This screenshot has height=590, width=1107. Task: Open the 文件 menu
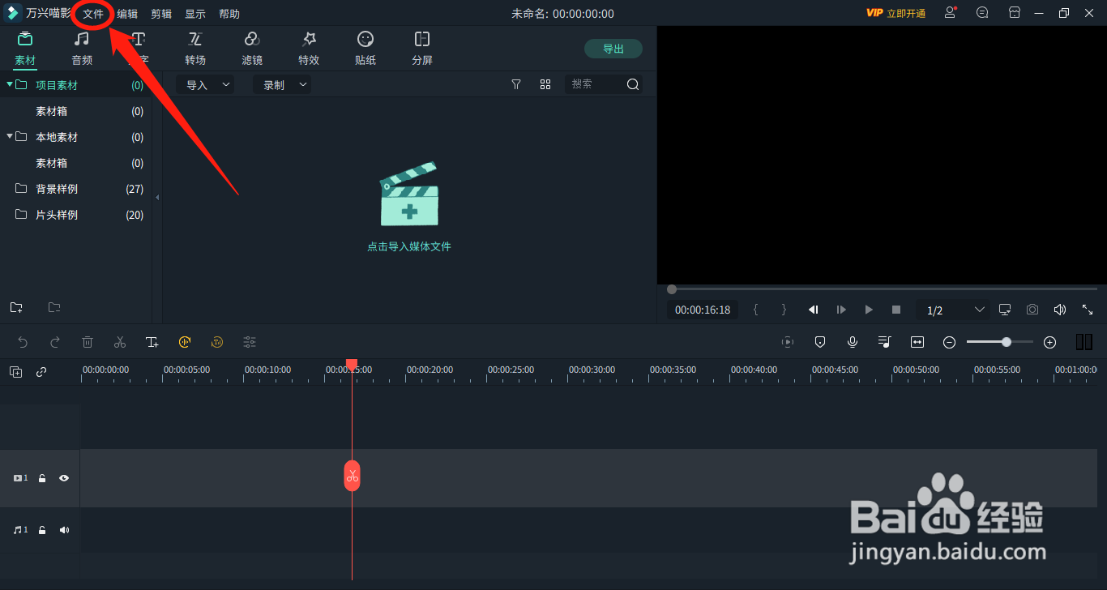pyautogui.click(x=93, y=14)
